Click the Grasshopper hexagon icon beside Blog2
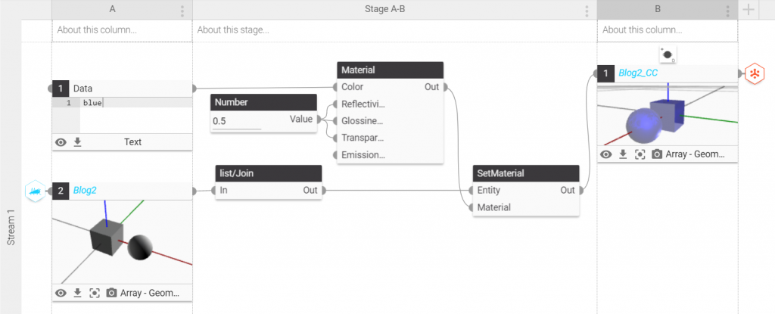Screen dimensions: 775x314 (x=35, y=191)
